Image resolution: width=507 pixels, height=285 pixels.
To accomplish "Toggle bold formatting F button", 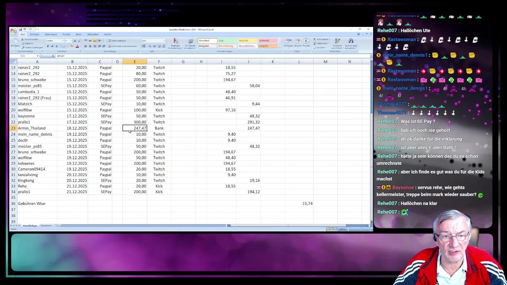I will point(48,46).
